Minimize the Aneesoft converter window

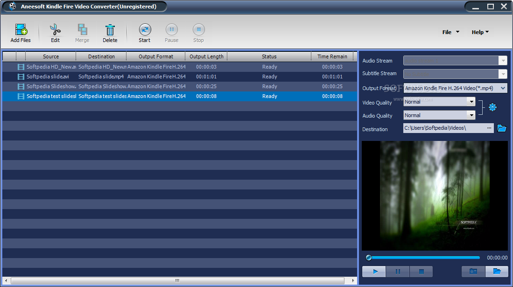[x=476, y=7]
